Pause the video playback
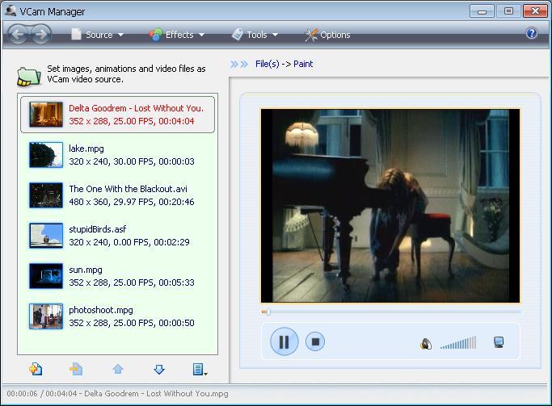 coord(284,341)
